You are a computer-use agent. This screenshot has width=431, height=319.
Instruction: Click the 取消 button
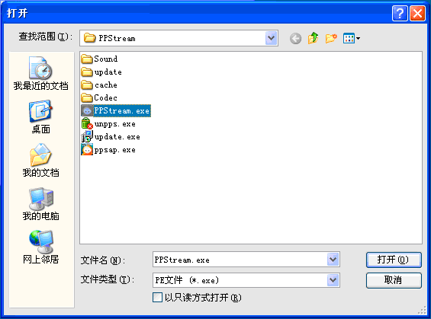[394, 280]
